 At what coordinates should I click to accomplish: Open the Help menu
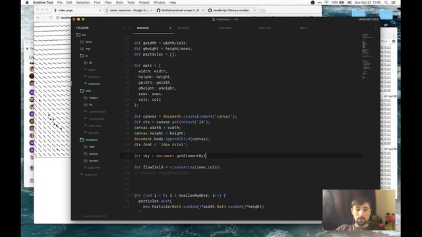(173, 3)
